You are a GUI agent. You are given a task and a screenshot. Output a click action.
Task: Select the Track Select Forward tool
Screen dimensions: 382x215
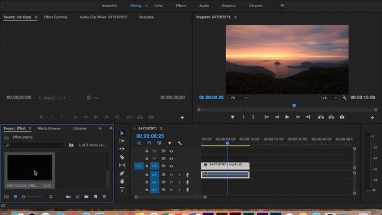tap(122, 141)
